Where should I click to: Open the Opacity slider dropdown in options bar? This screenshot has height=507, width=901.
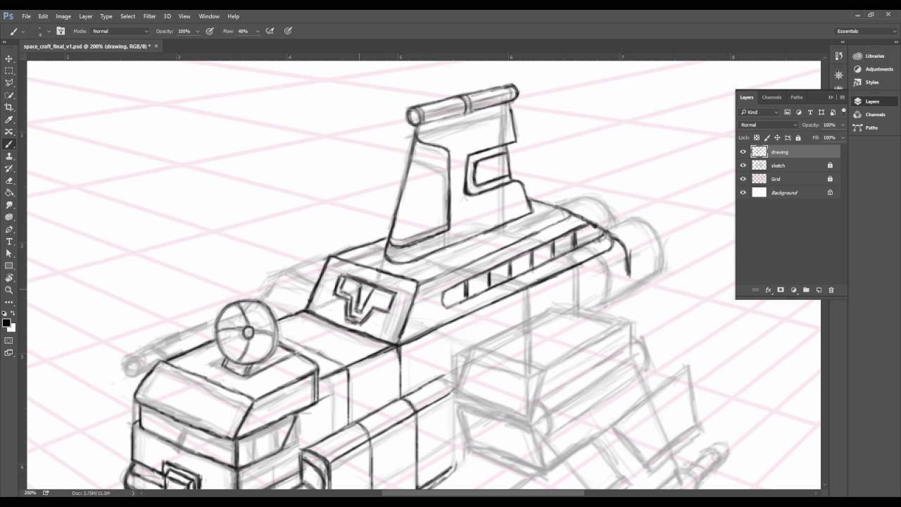coord(198,31)
